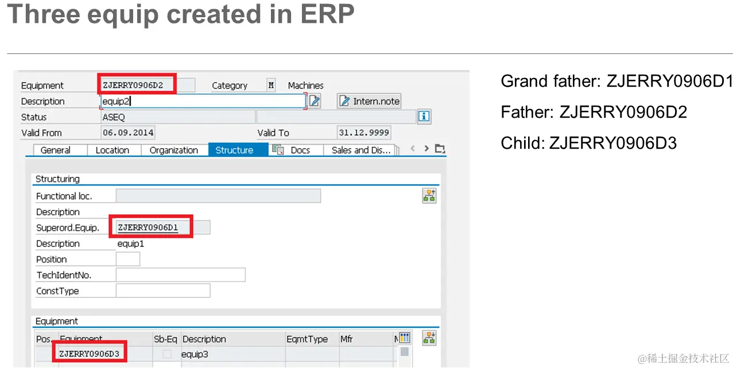Click the Docs tab icon

[278, 150]
